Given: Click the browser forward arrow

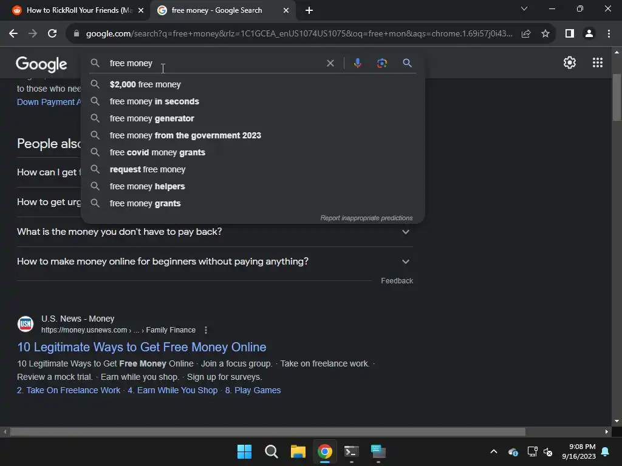Looking at the screenshot, I should click(33, 34).
